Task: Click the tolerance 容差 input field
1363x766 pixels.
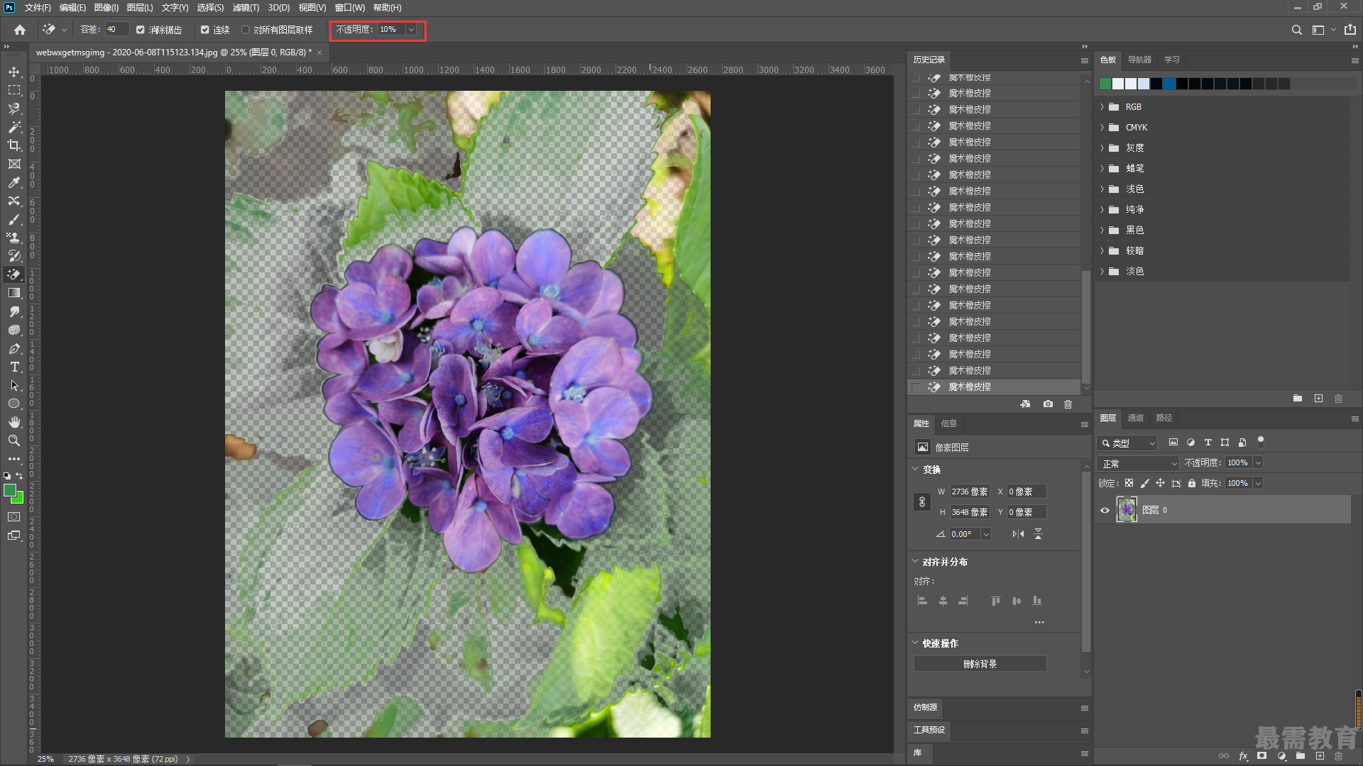Action: coord(116,30)
